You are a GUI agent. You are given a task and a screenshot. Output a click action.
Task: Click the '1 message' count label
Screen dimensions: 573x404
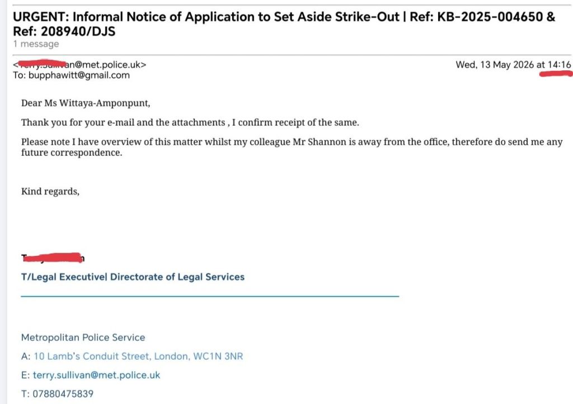point(36,44)
